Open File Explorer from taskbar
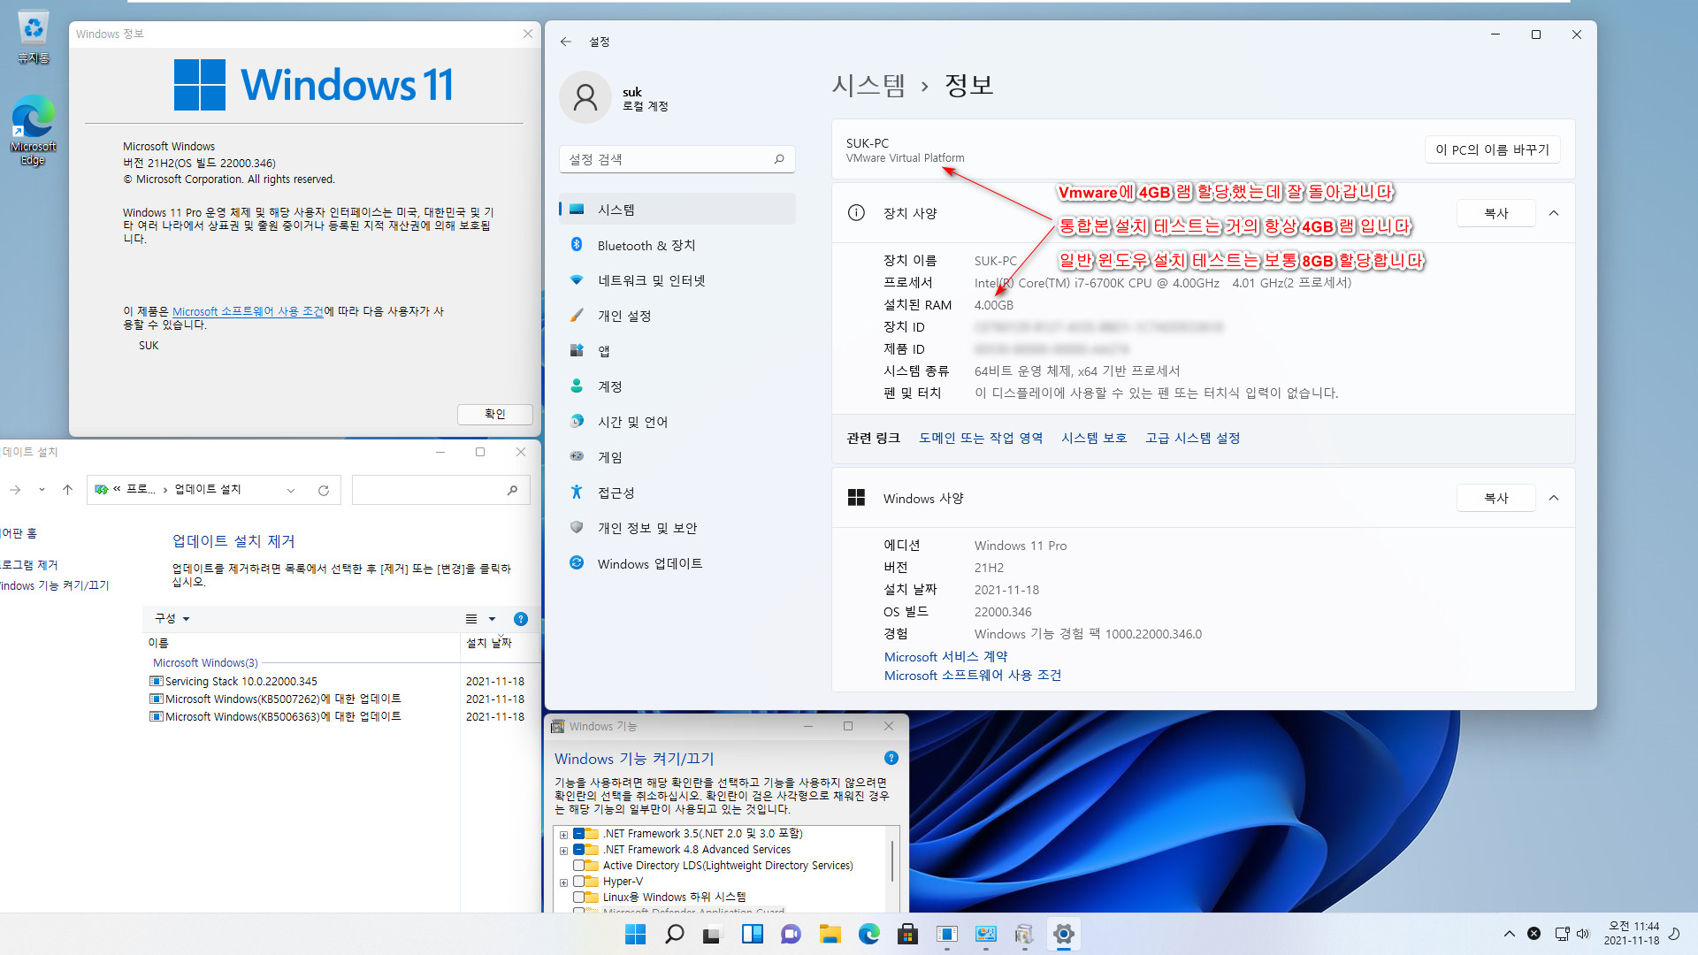Viewport: 1698px width, 955px height. (830, 934)
